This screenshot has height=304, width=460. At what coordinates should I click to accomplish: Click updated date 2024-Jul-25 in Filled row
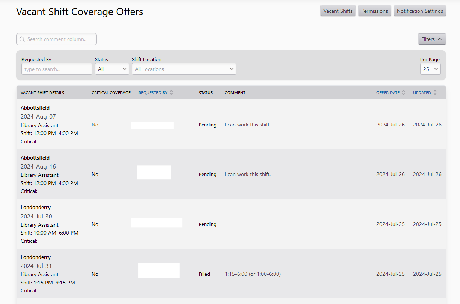coord(427,274)
